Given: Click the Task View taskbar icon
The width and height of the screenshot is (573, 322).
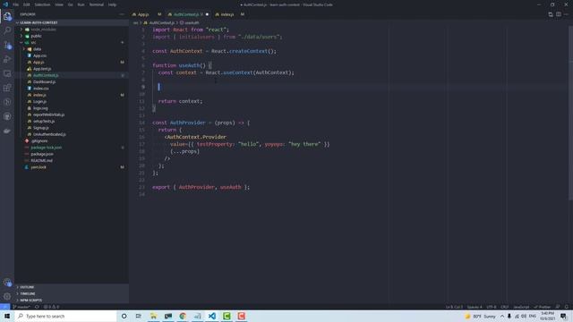Looking at the screenshot, I should [139, 316].
